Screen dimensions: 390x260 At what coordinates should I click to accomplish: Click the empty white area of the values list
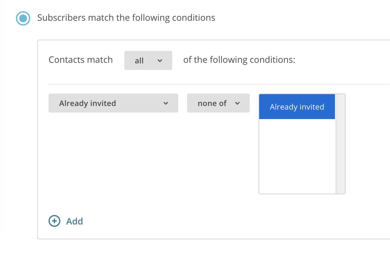[x=297, y=156]
